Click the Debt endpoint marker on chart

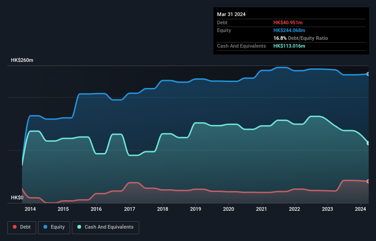368,181
